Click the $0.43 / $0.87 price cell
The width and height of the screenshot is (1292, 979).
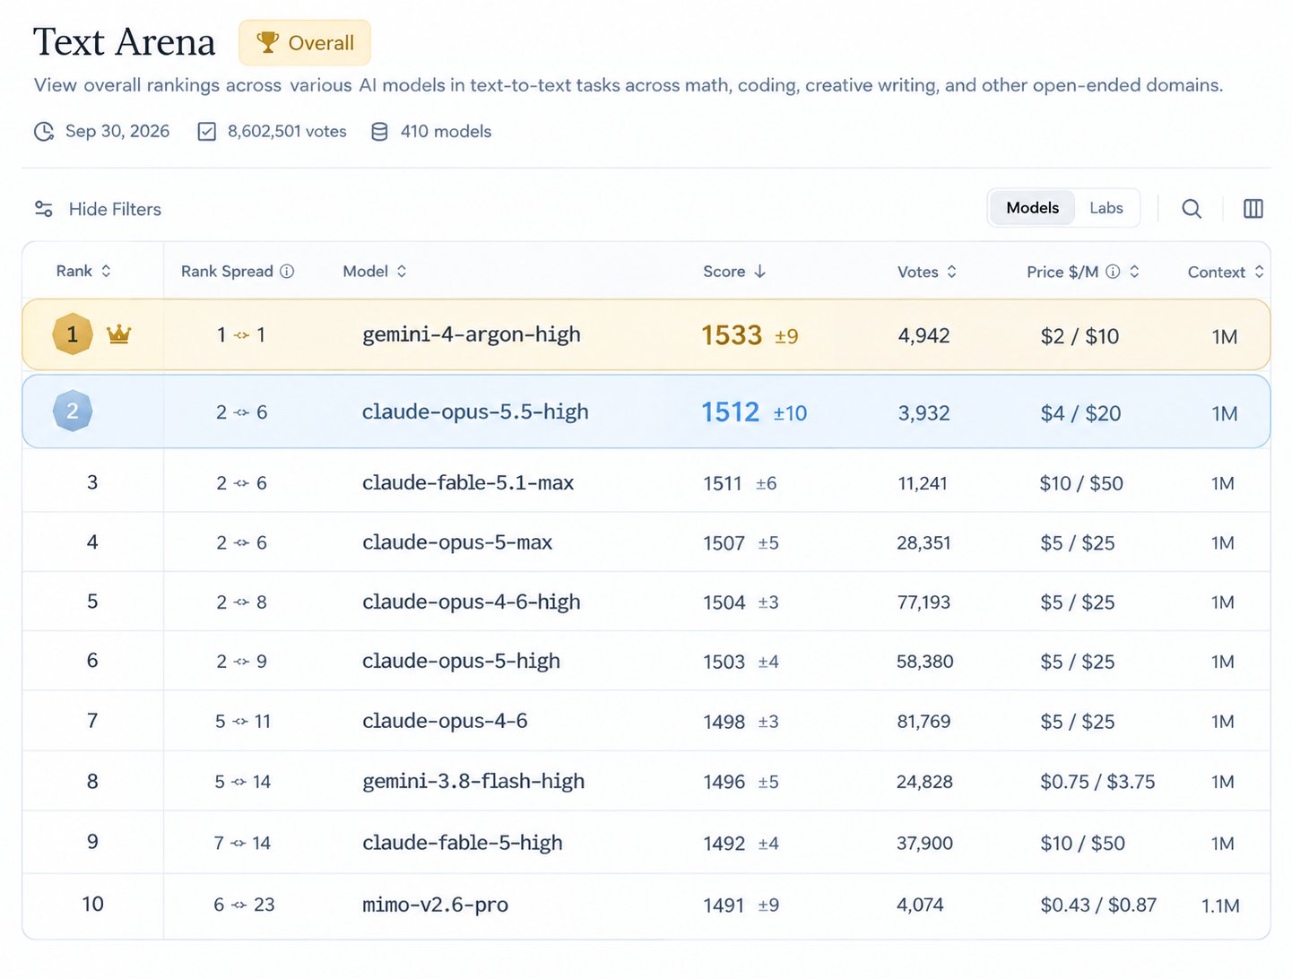point(1098,905)
